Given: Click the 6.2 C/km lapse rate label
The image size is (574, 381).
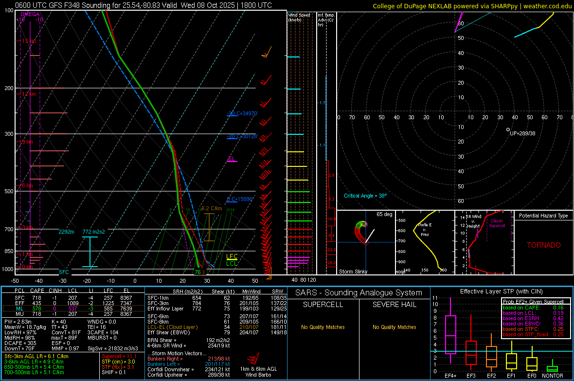Looking at the screenshot, I should pyautogui.click(x=212, y=208).
